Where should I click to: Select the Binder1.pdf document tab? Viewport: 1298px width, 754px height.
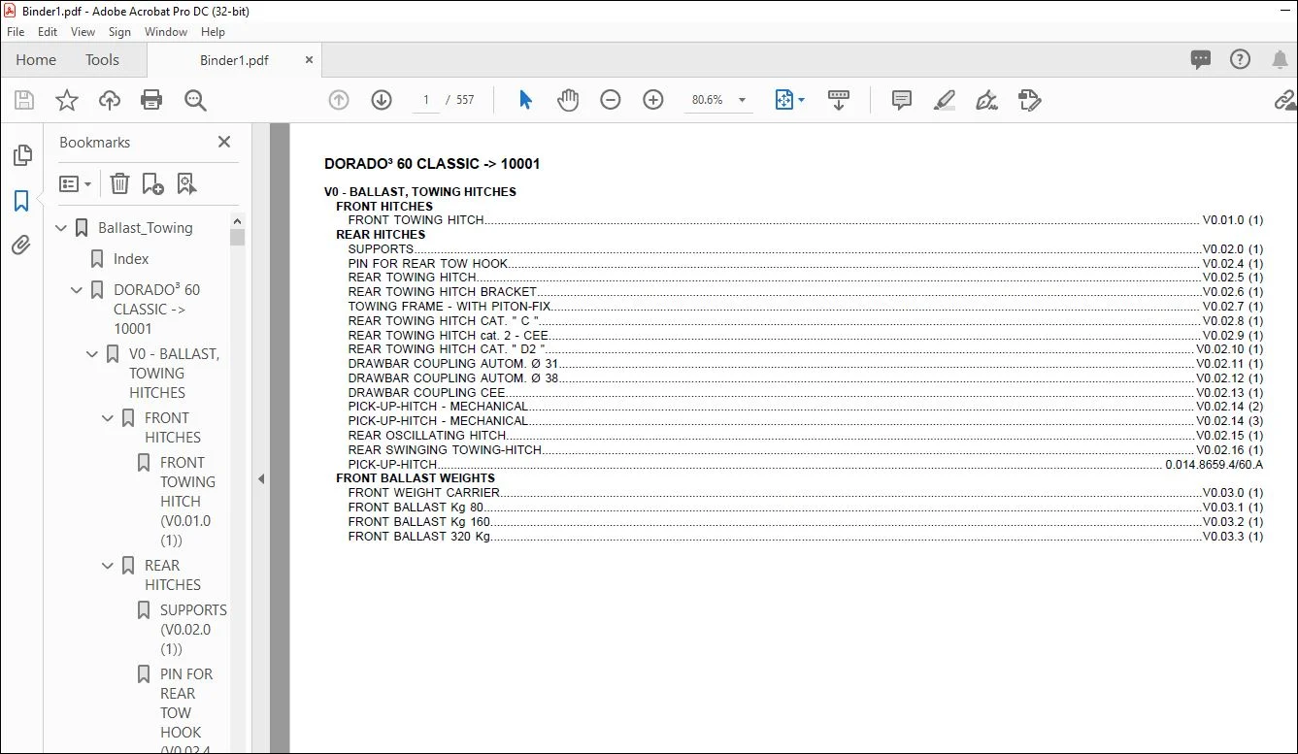[x=234, y=60]
